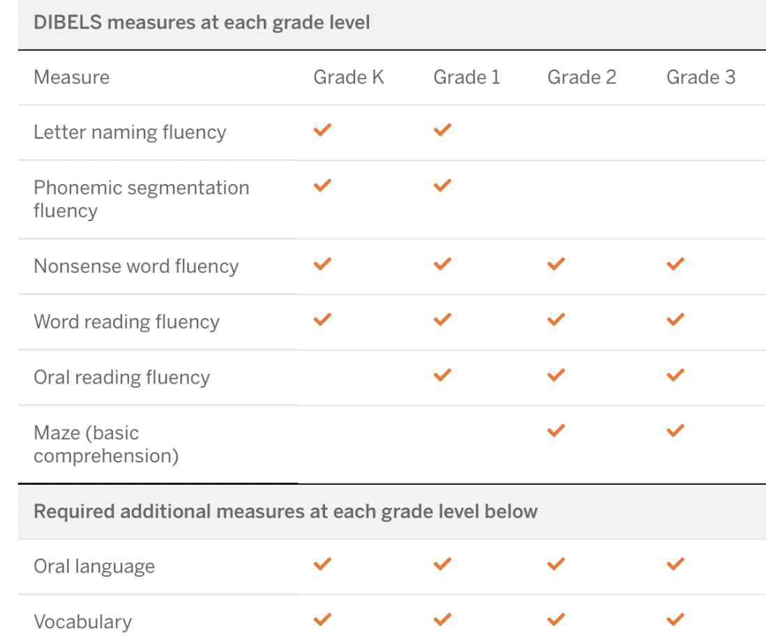Click the DIBELS measures table title
Image resolution: width=766 pixels, height=643 pixels.
pyautogui.click(x=202, y=22)
